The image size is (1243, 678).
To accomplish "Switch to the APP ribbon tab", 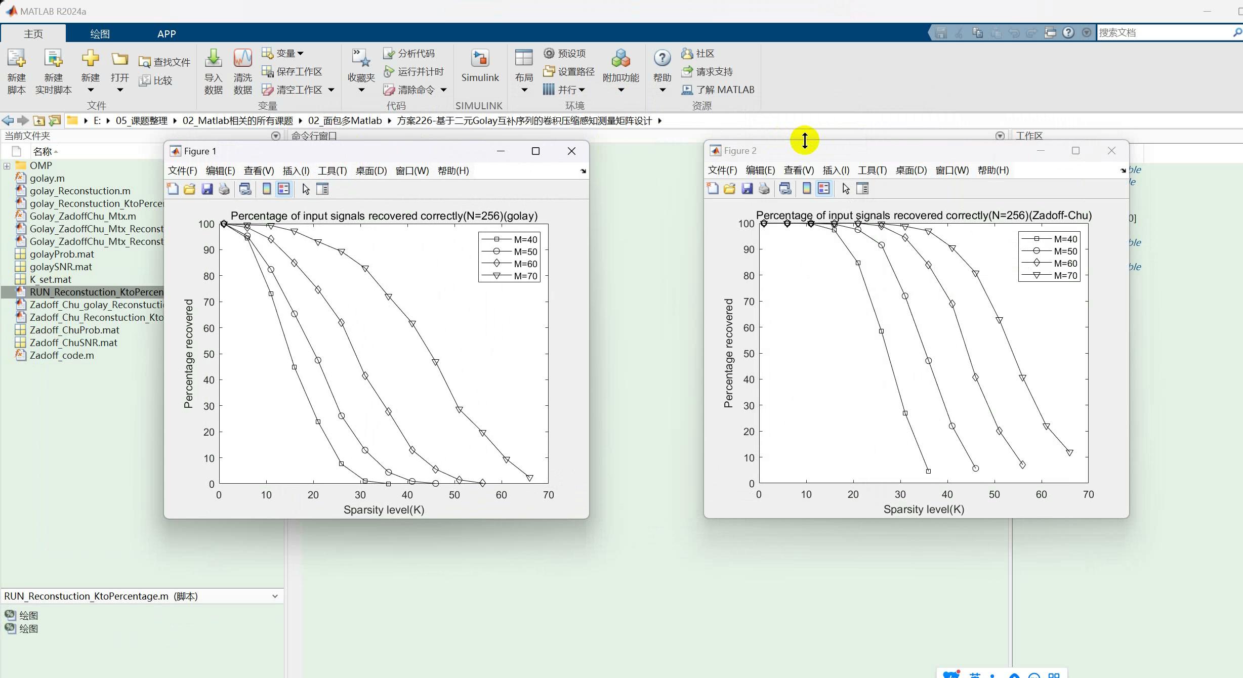I will coord(166,34).
